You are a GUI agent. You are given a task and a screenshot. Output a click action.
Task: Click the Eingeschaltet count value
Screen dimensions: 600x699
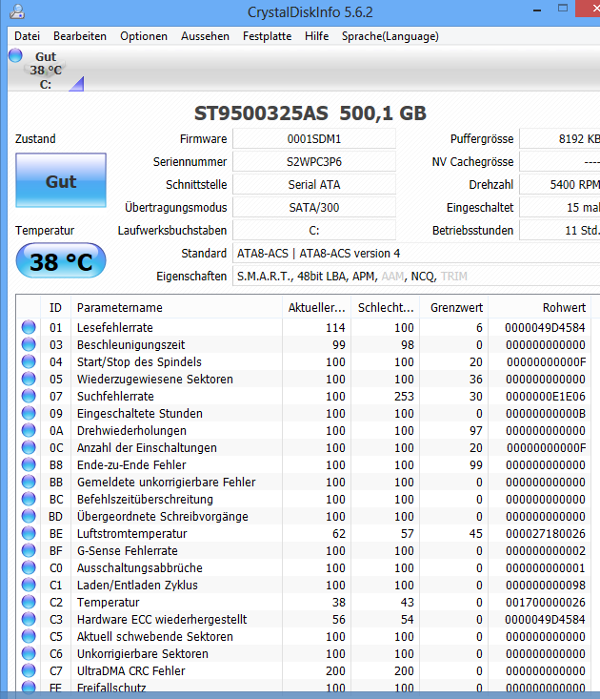(560, 208)
